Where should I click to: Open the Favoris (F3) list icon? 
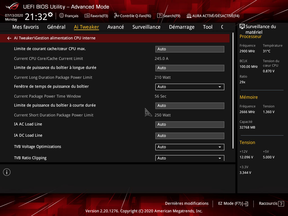87,16
